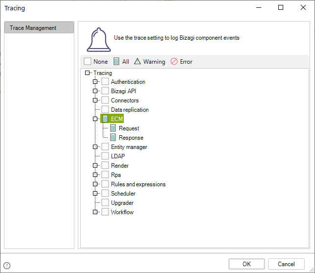The height and width of the screenshot is (273, 315).
Task: Click the All trace level icon
Action: click(x=116, y=61)
